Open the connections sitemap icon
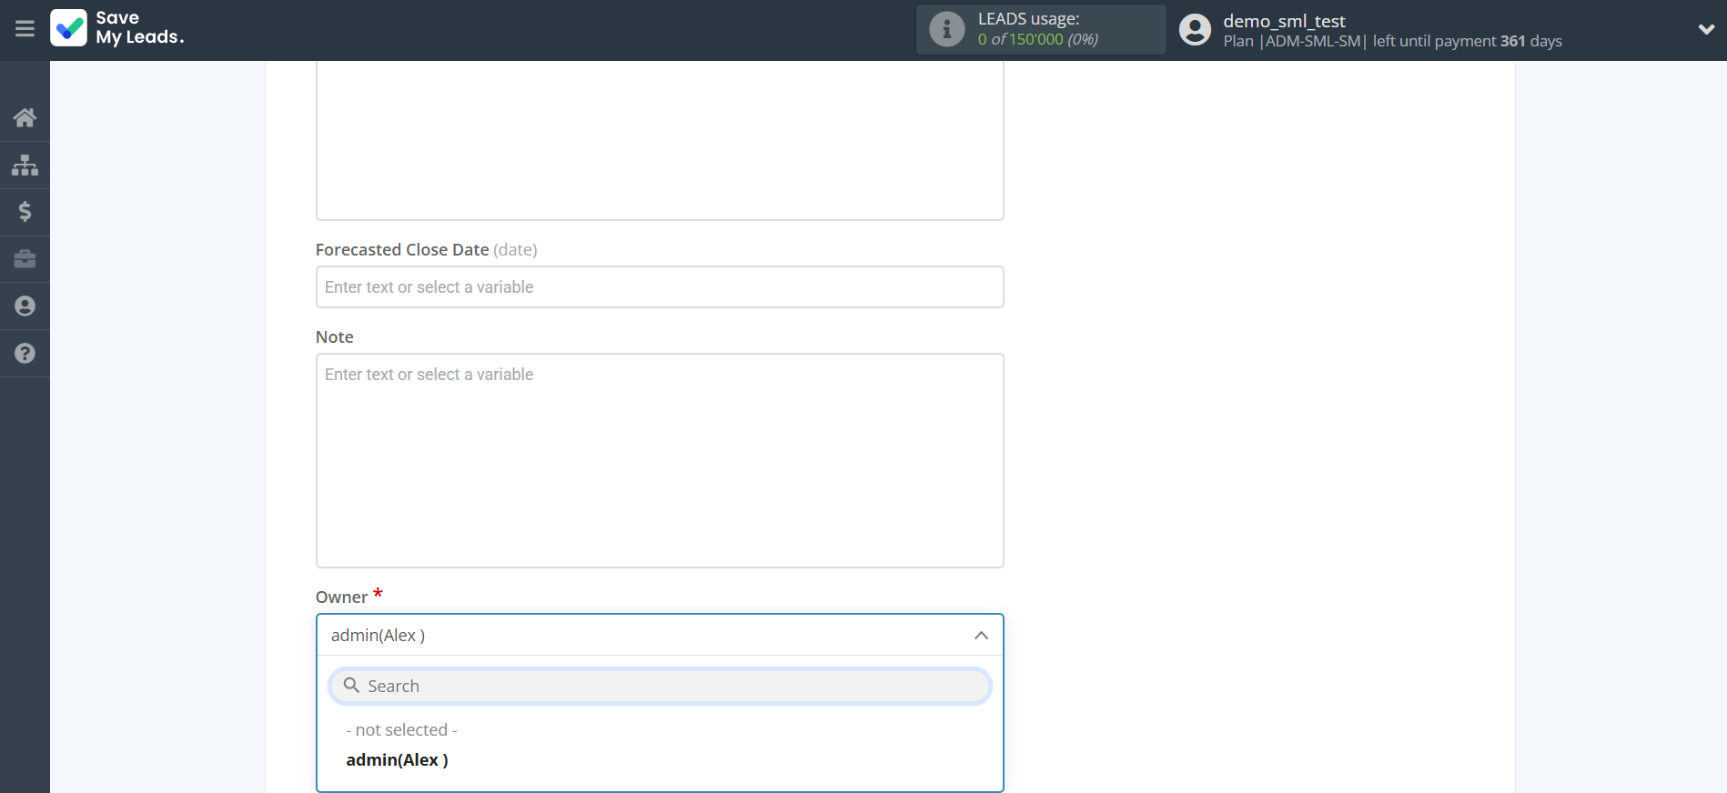The width and height of the screenshot is (1727, 793). point(25,165)
